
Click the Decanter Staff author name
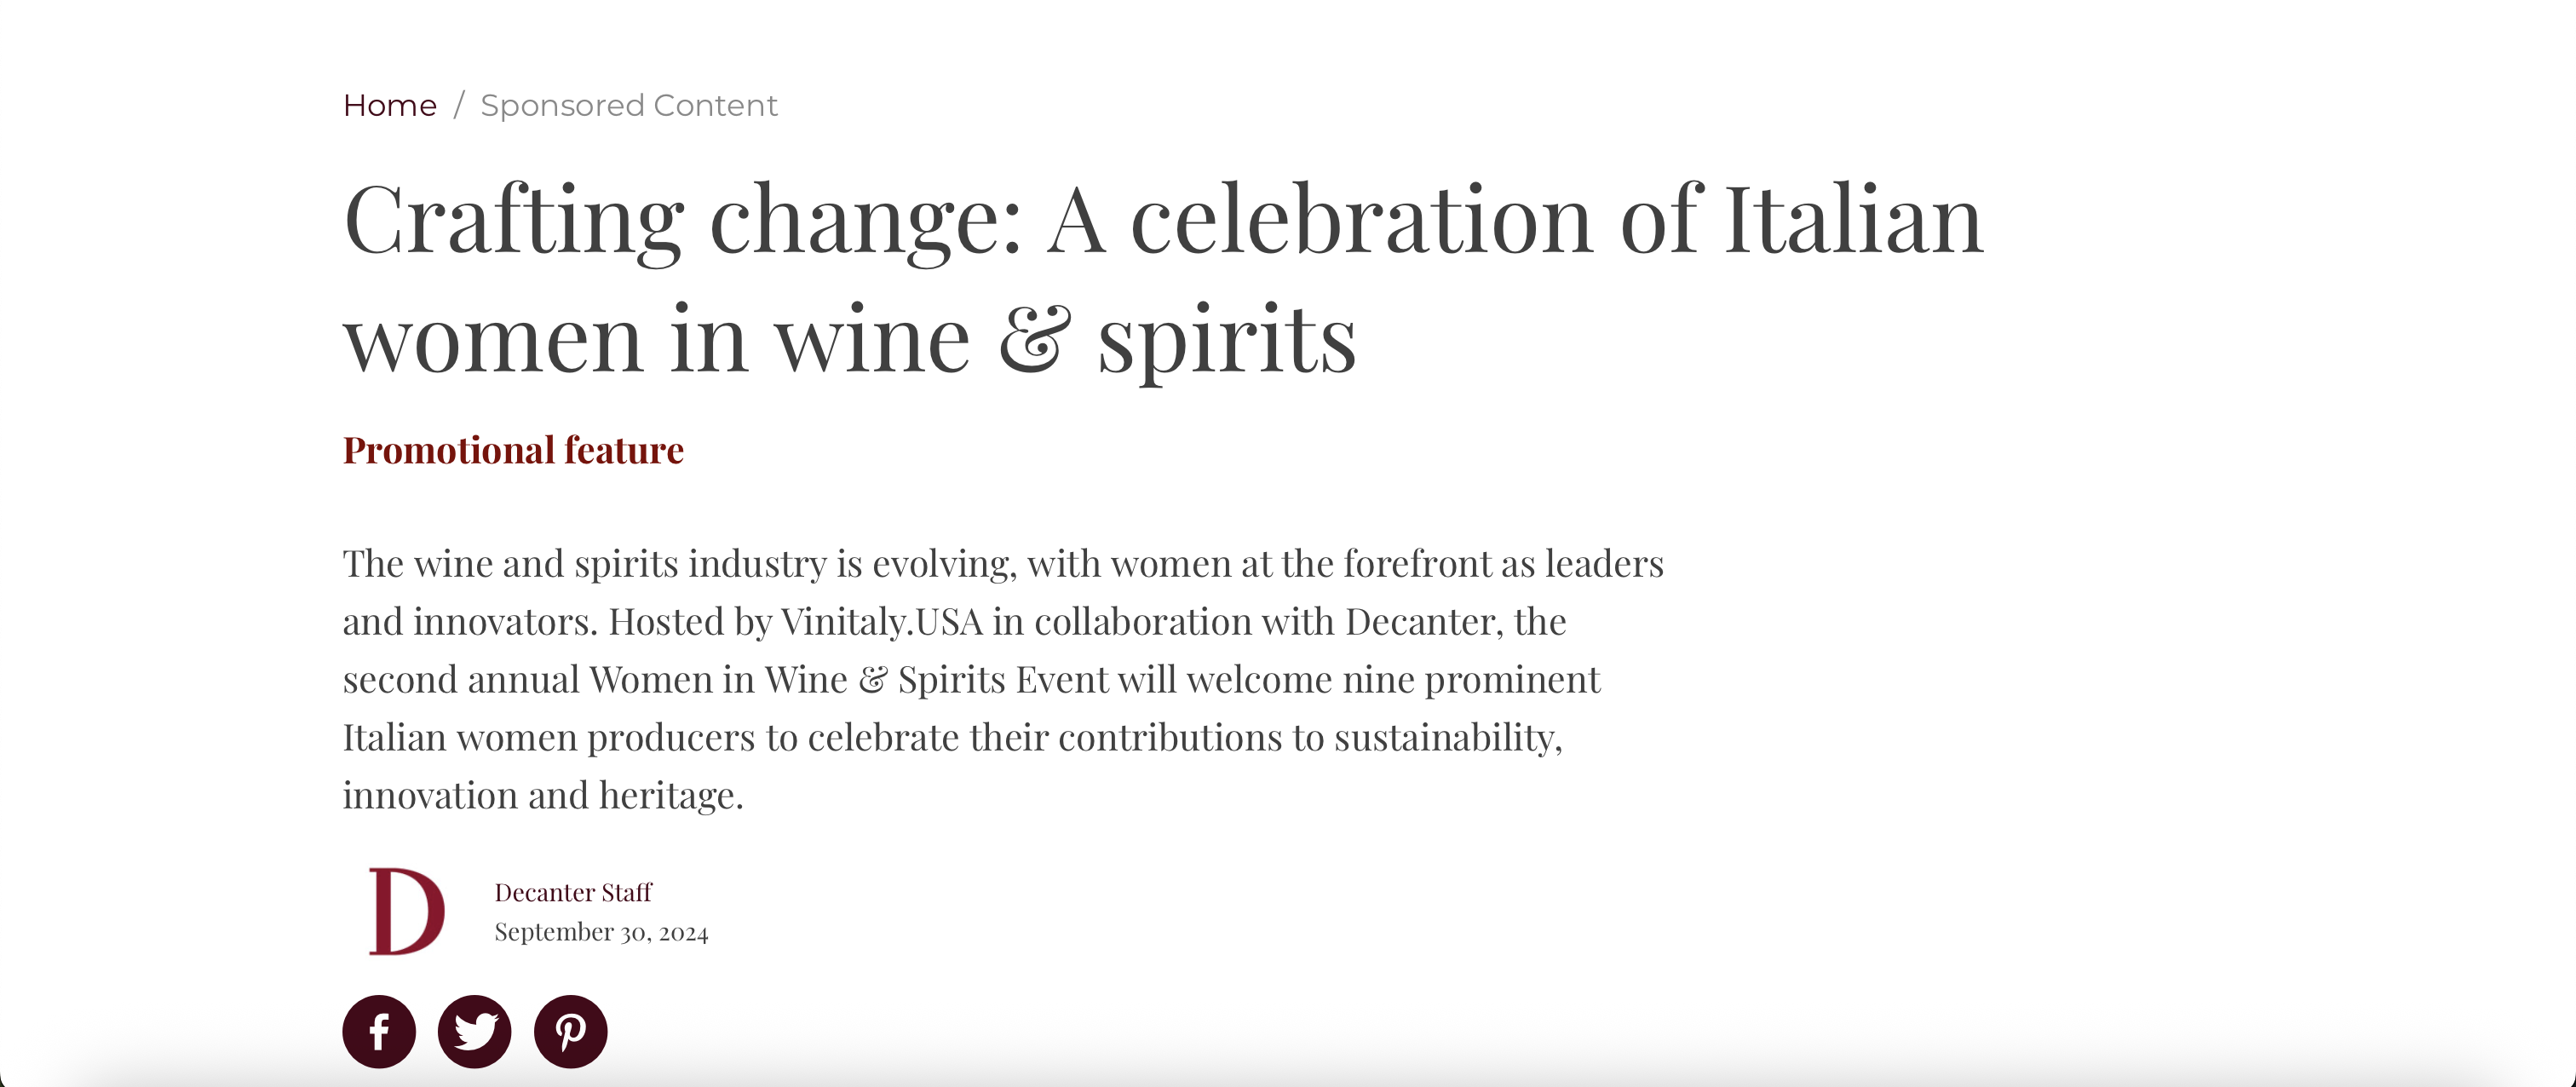point(572,892)
